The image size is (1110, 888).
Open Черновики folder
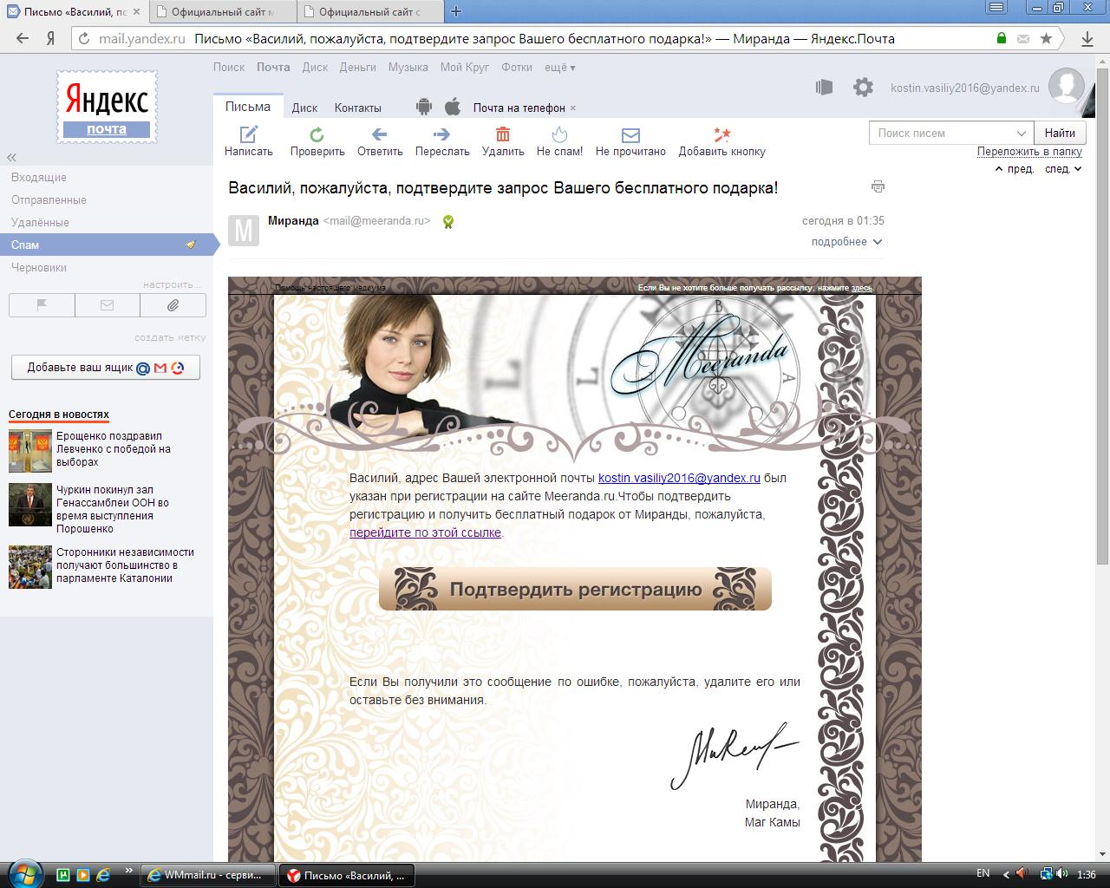pos(39,267)
